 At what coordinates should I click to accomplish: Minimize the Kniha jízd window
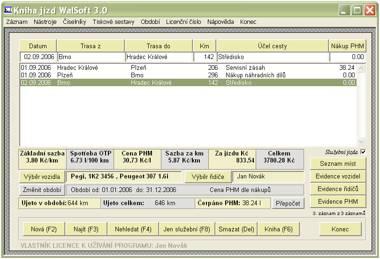pos(344,10)
